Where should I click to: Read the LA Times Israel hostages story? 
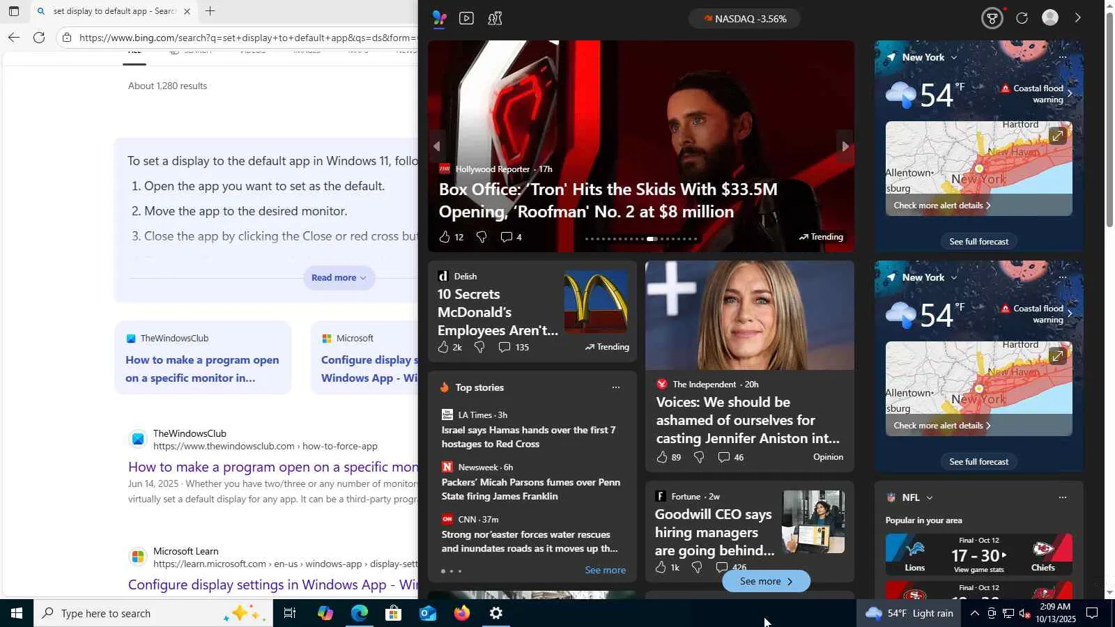[528, 437]
